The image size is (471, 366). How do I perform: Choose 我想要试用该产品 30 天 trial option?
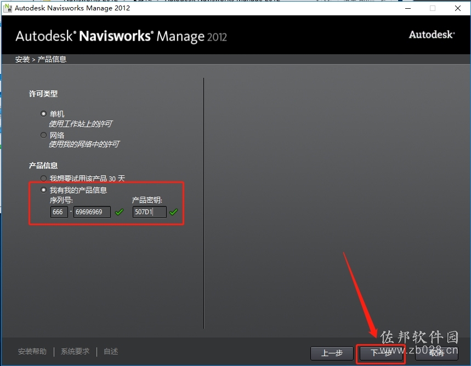point(43,179)
